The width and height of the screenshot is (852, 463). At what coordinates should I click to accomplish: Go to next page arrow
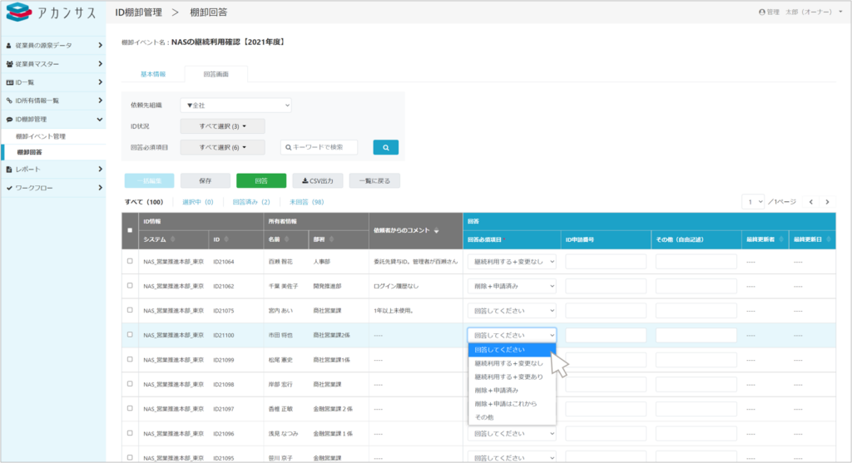827,202
